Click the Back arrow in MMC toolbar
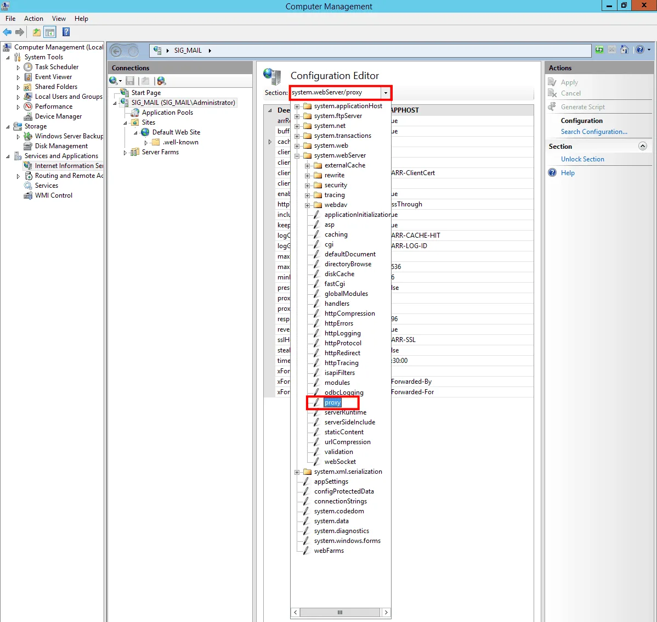This screenshot has width=657, height=622. click(x=7, y=32)
